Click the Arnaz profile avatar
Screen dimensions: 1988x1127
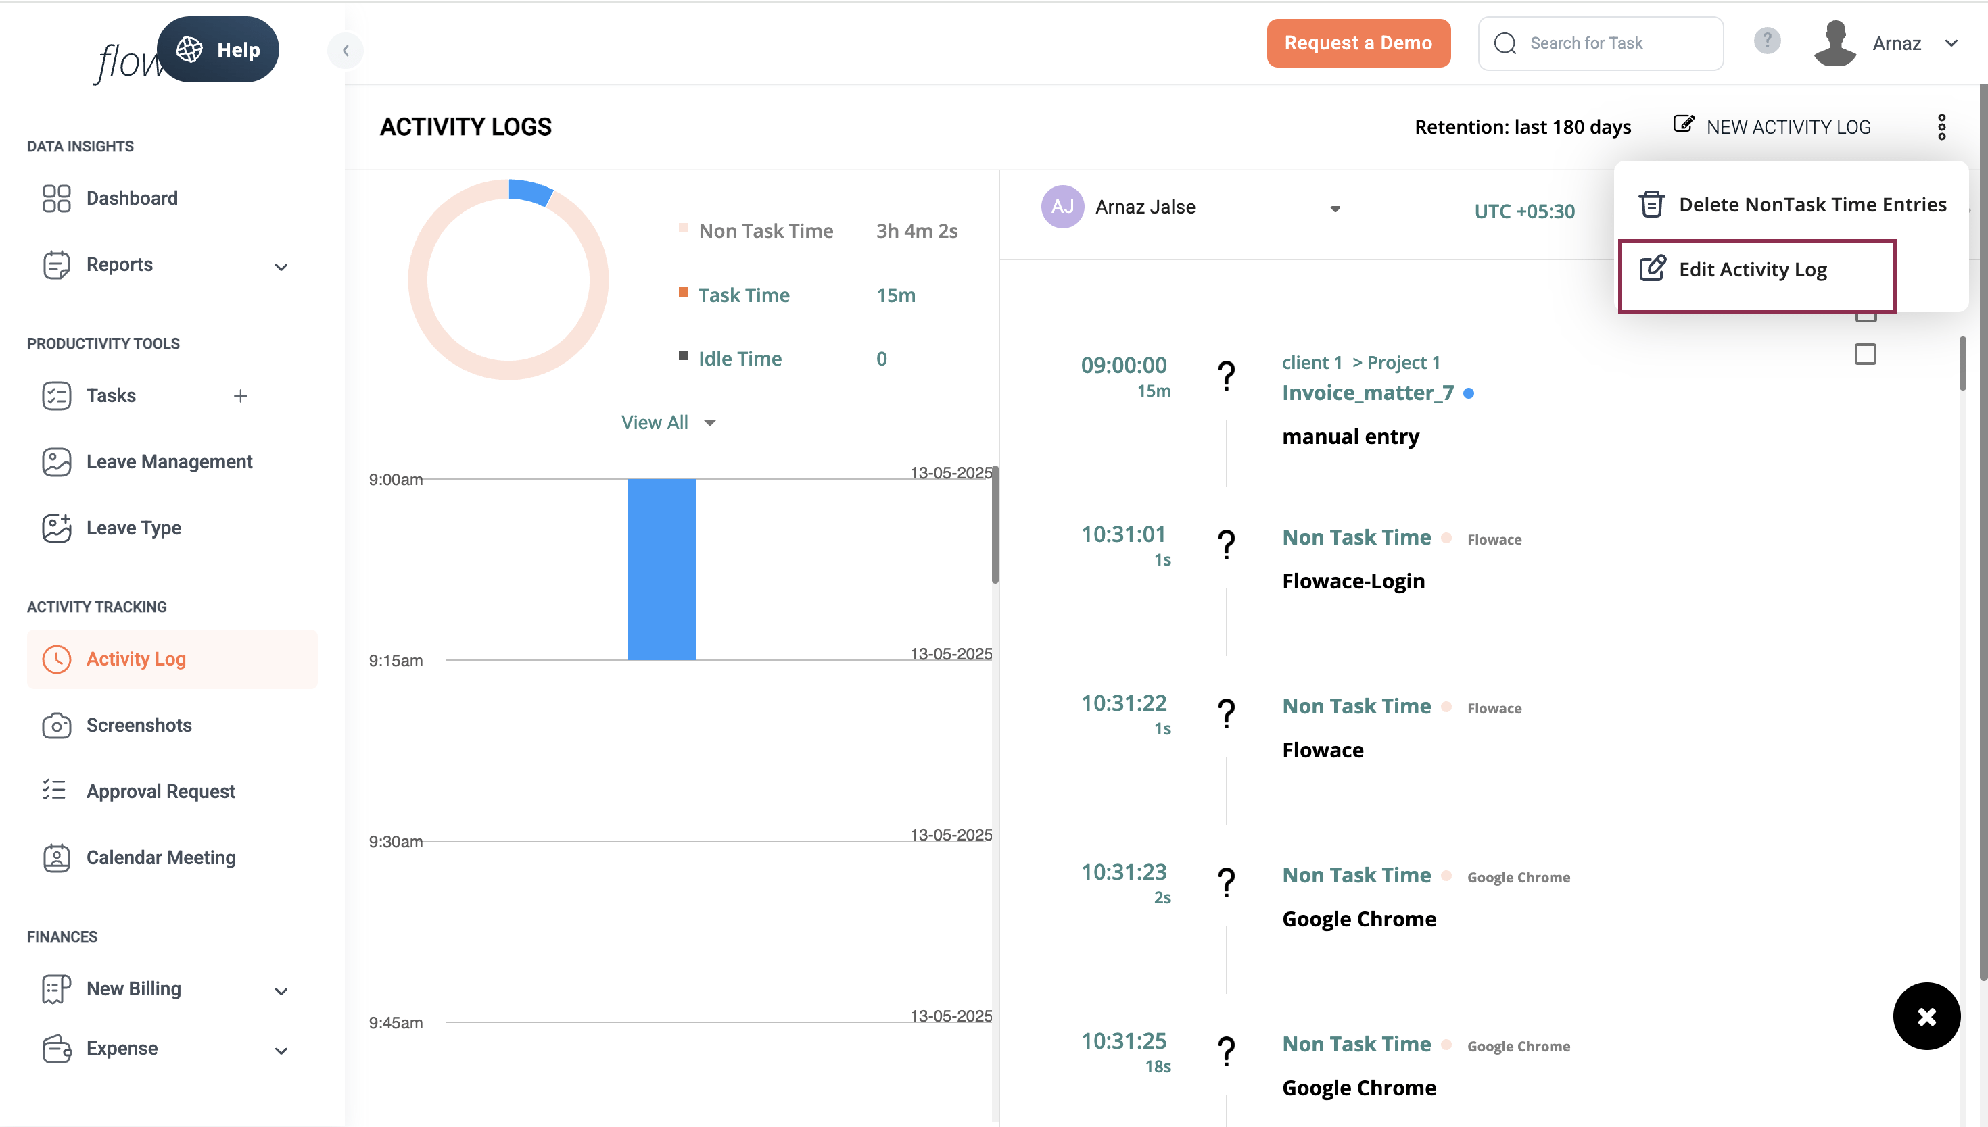point(1835,43)
